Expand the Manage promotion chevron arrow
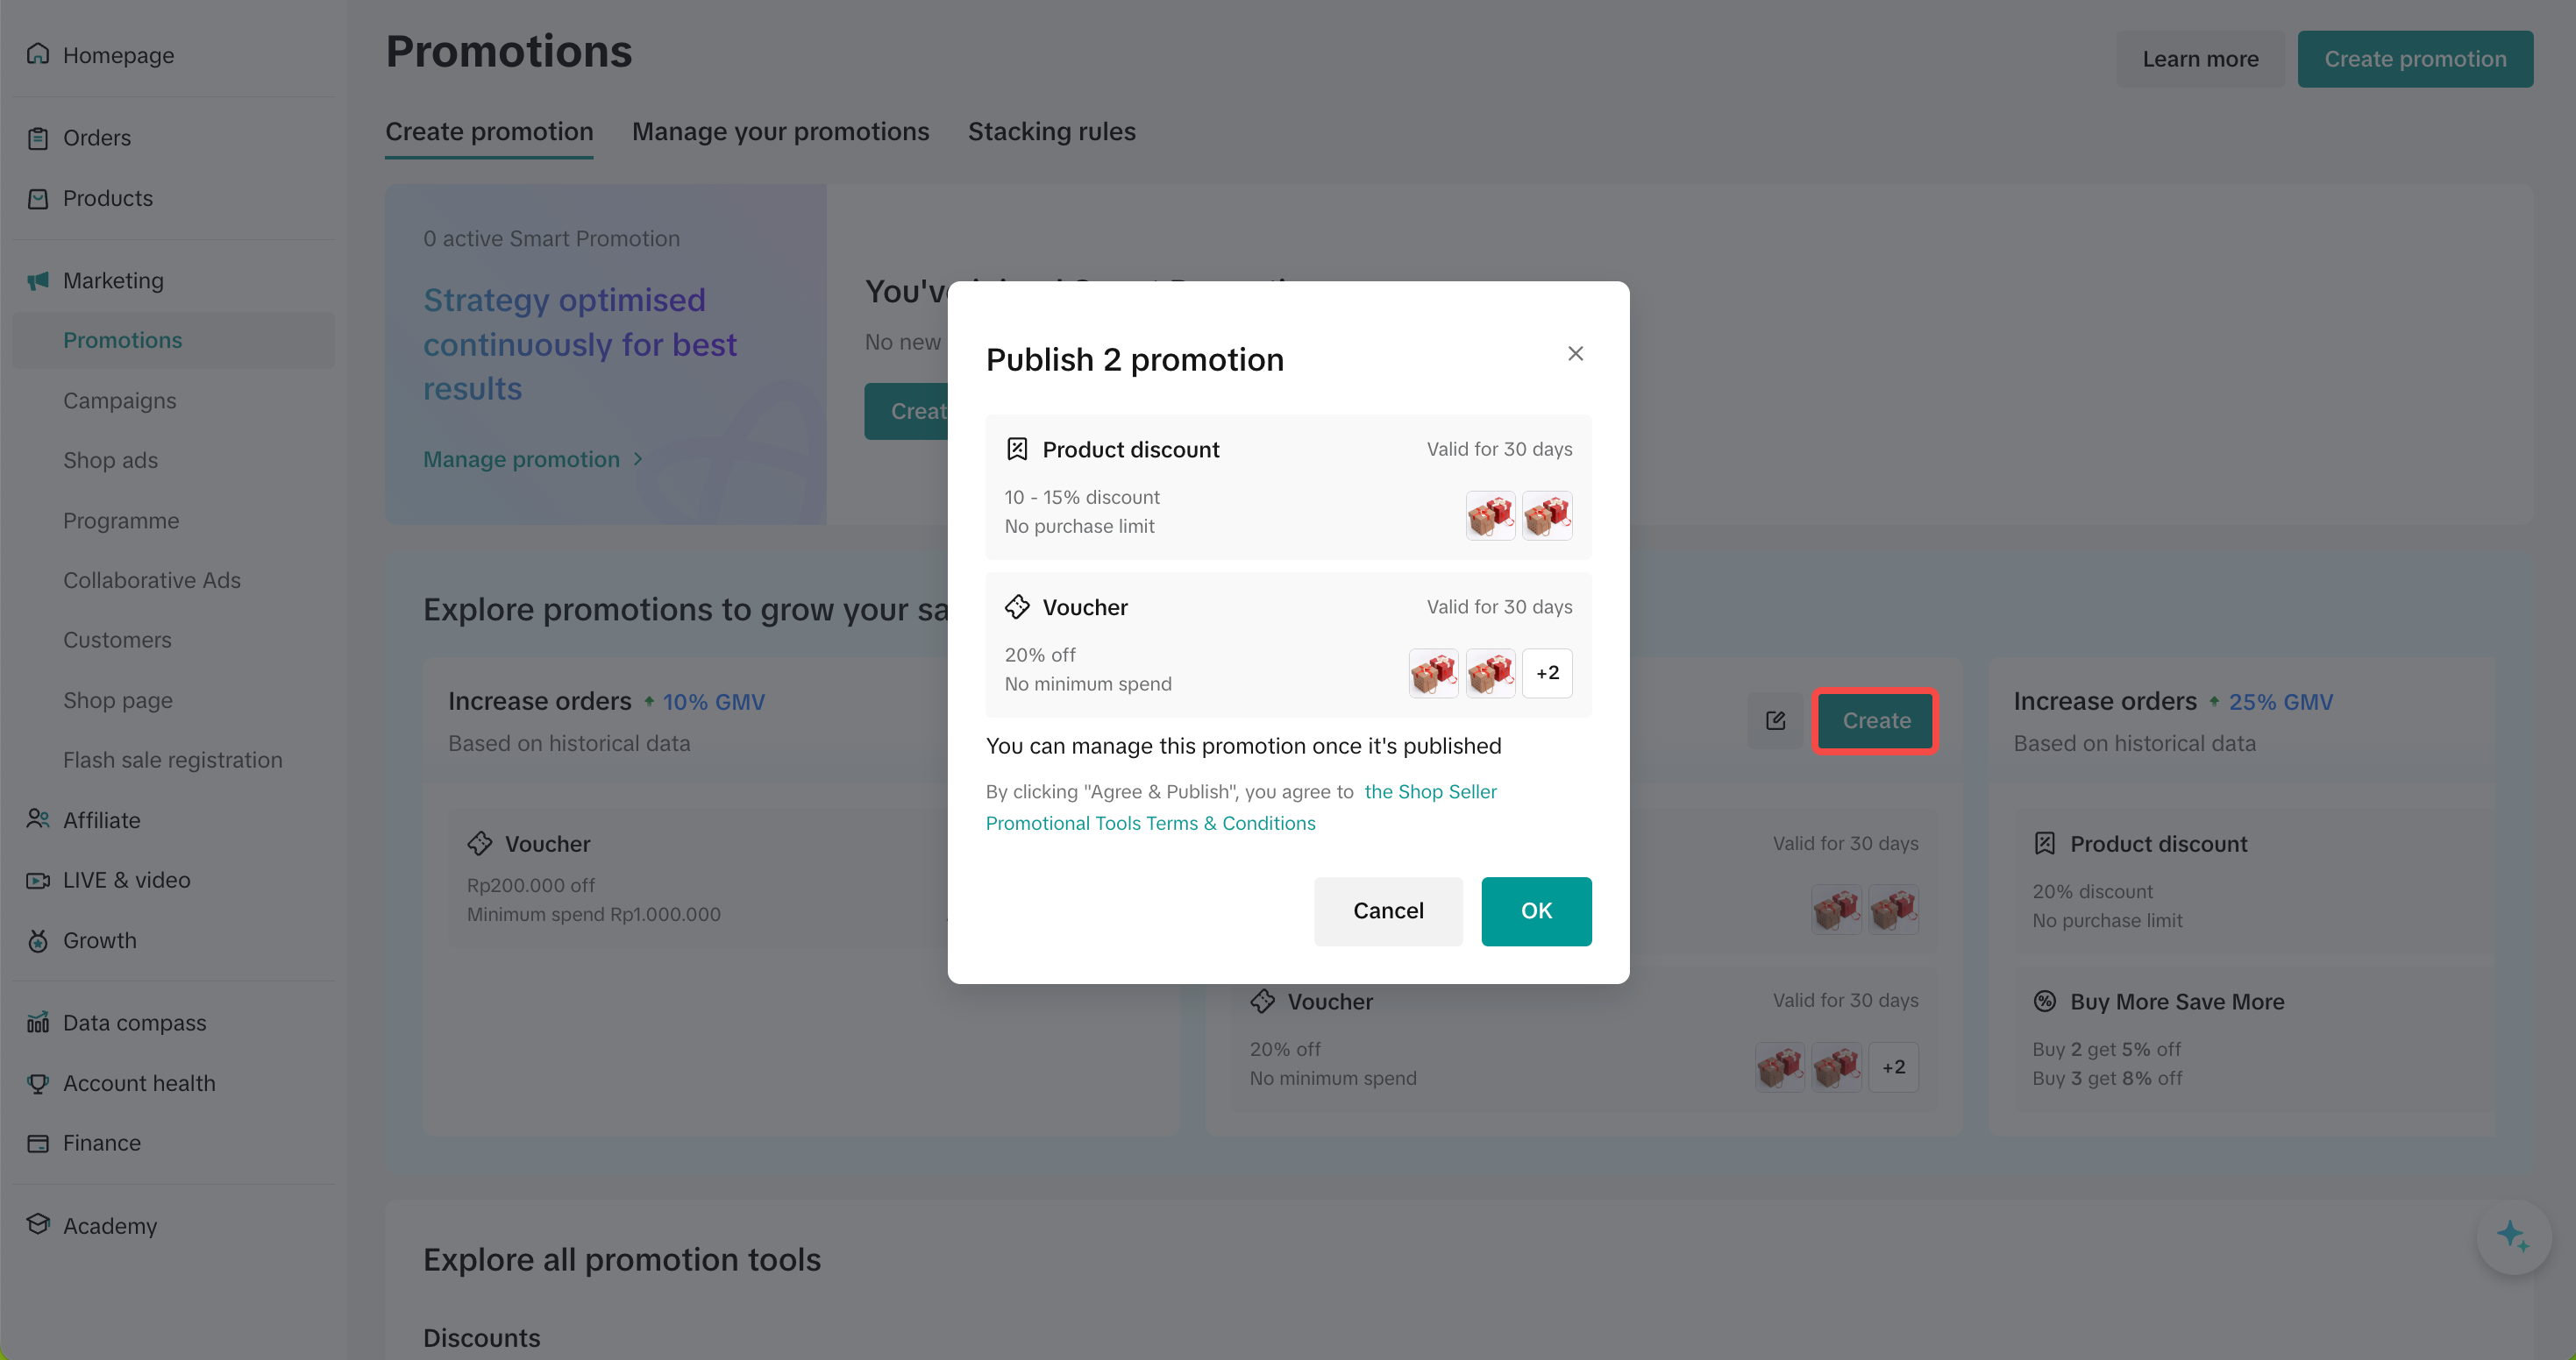 tap(638, 458)
